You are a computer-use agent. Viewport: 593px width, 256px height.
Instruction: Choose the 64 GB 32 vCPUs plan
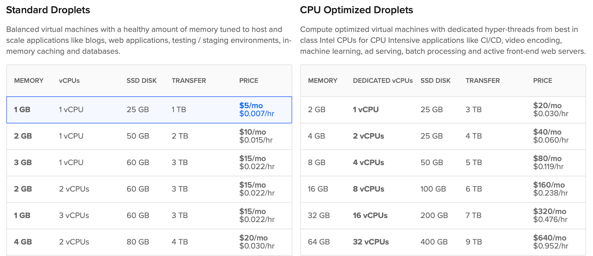point(443,242)
